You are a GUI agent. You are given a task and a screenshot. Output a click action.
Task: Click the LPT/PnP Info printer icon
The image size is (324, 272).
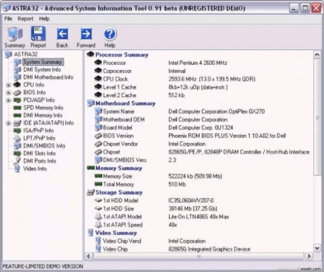[17, 138]
